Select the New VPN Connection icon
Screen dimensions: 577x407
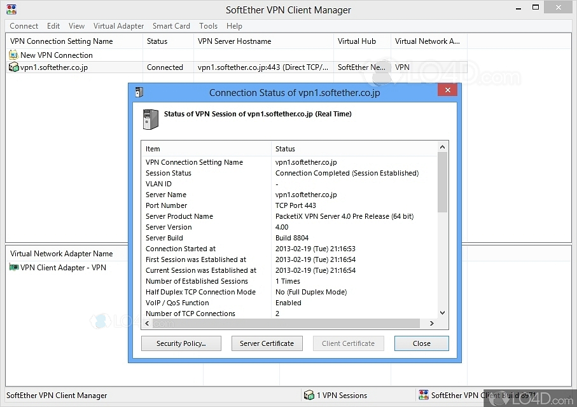click(x=13, y=55)
